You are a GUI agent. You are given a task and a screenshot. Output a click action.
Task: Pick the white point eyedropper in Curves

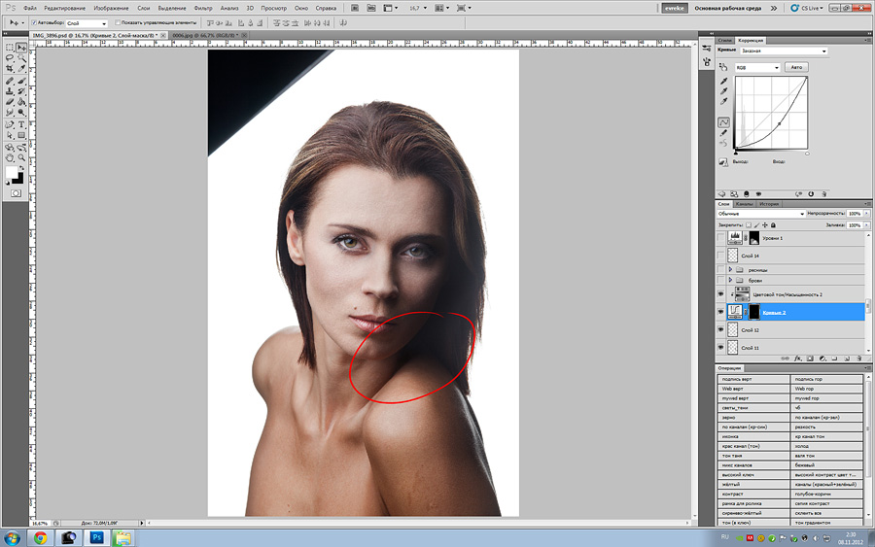click(x=723, y=101)
